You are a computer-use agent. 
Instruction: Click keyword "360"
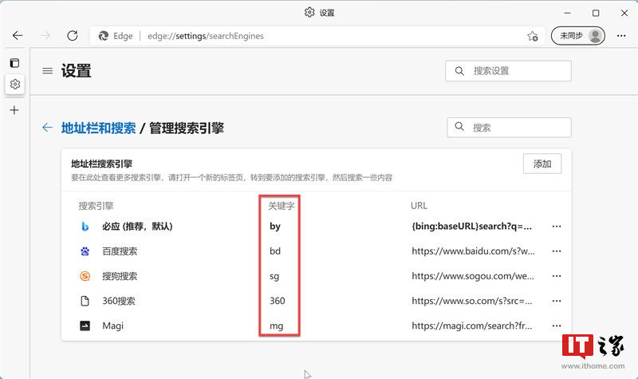(277, 301)
